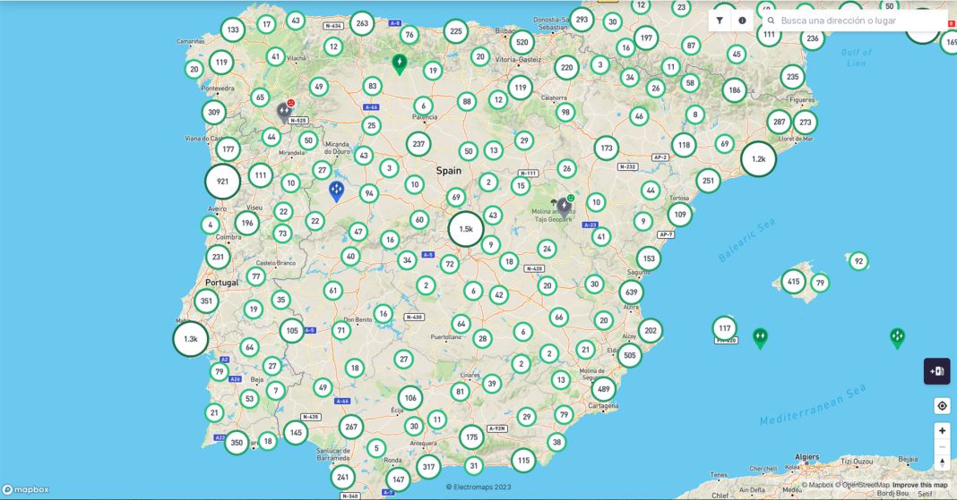Select the blue charger pin near Miranda do Douro

tap(336, 191)
